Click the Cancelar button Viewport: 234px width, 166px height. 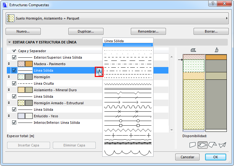click(187, 157)
